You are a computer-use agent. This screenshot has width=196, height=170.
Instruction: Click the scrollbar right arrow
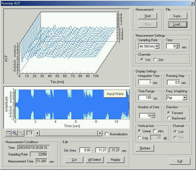click(x=100, y=133)
